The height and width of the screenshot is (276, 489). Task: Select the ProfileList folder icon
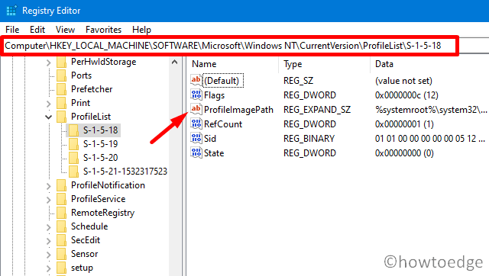coord(61,117)
